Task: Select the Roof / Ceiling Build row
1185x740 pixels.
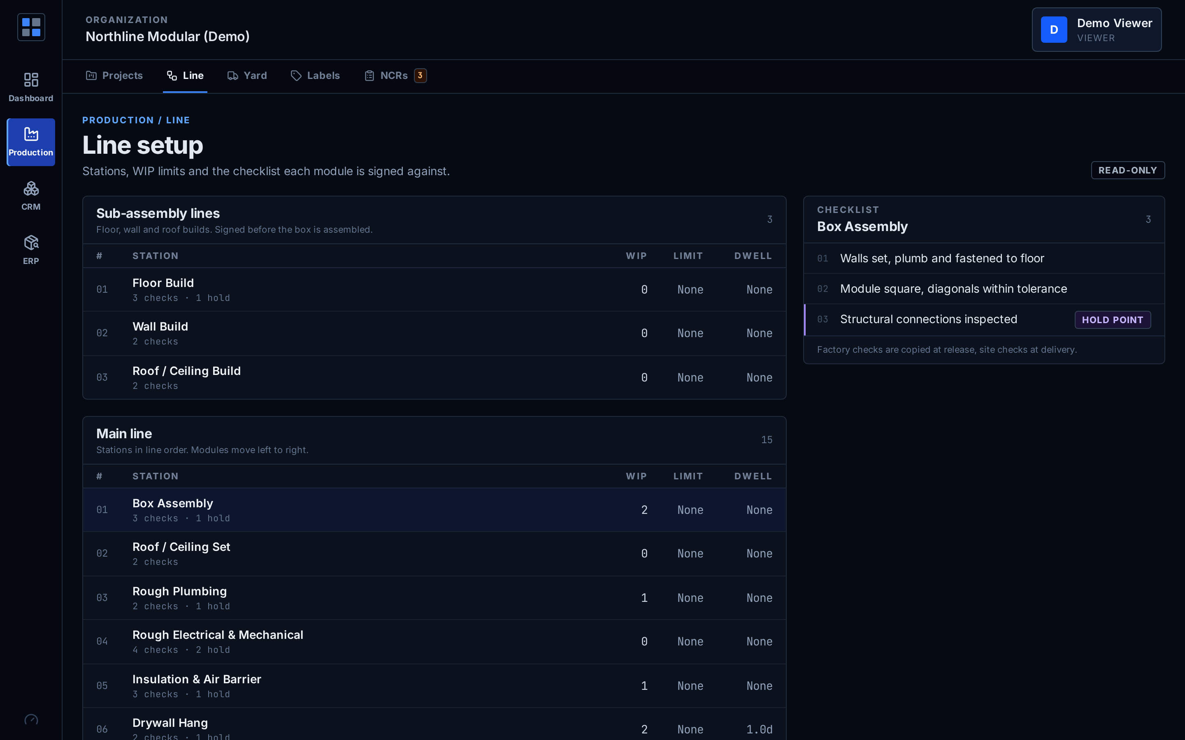Action: [434, 377]
